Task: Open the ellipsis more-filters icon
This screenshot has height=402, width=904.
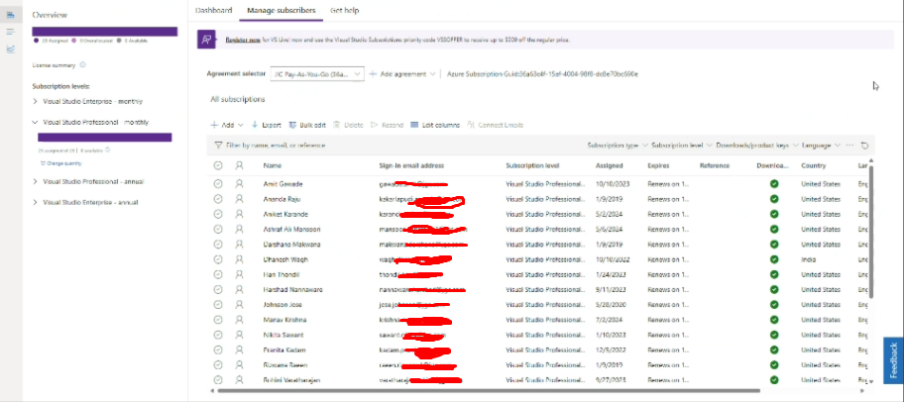Action: [x=849, y=146]
